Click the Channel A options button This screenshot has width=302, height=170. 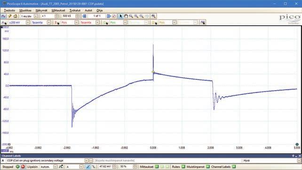click(x=4, y=23)
